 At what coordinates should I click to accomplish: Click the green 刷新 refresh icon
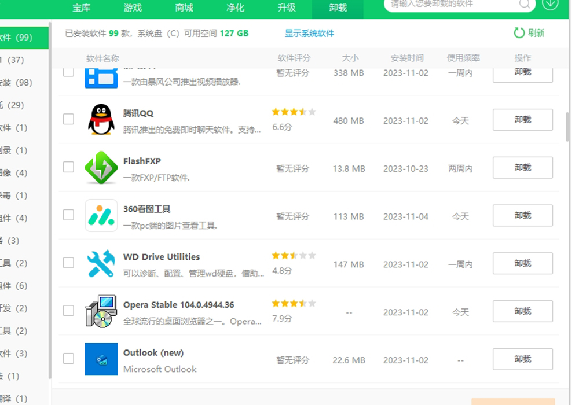pos(519,33)
